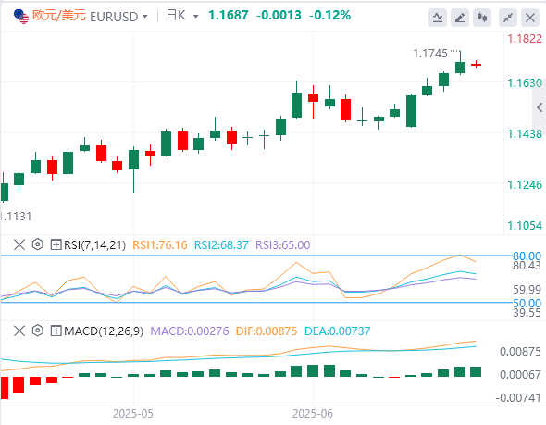The height and width of the screenshot is (425, 546).
Task: Remove the MACD indicator panel
Action: 19,331
